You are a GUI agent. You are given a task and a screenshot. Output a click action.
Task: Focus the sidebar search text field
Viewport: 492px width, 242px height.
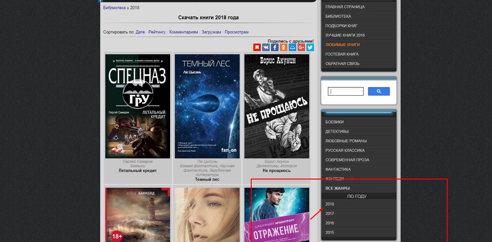click(346, 91)
